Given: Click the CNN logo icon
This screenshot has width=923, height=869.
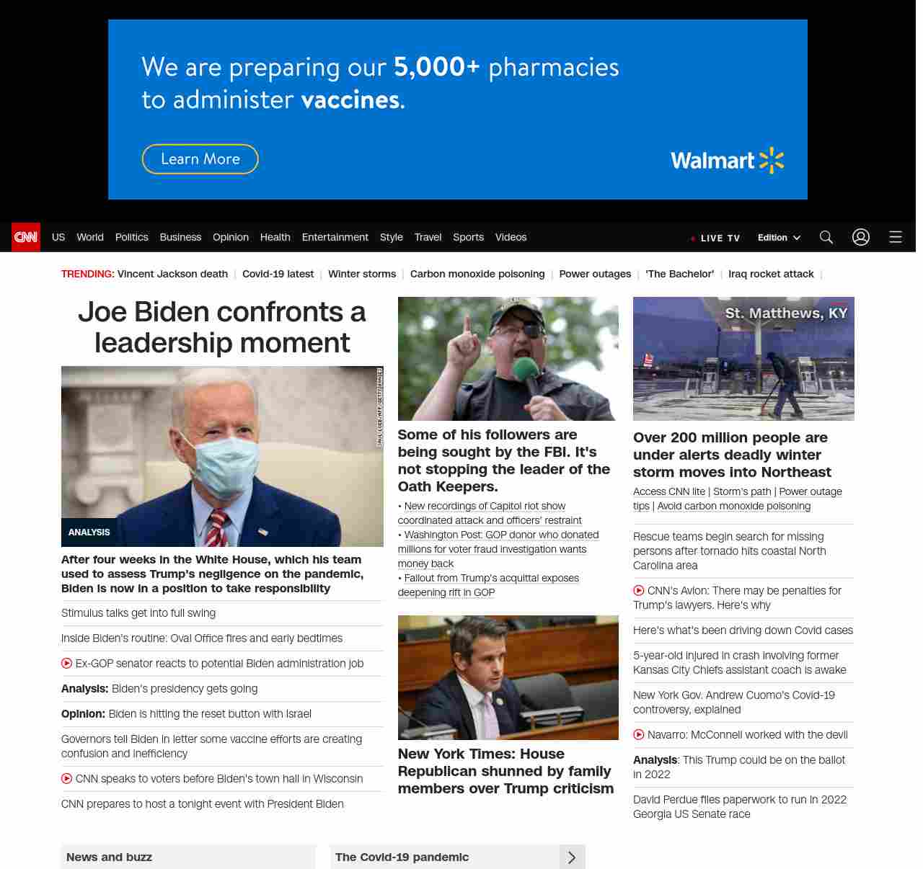Looking at the screenshot, I should click(x=26, y=237).
